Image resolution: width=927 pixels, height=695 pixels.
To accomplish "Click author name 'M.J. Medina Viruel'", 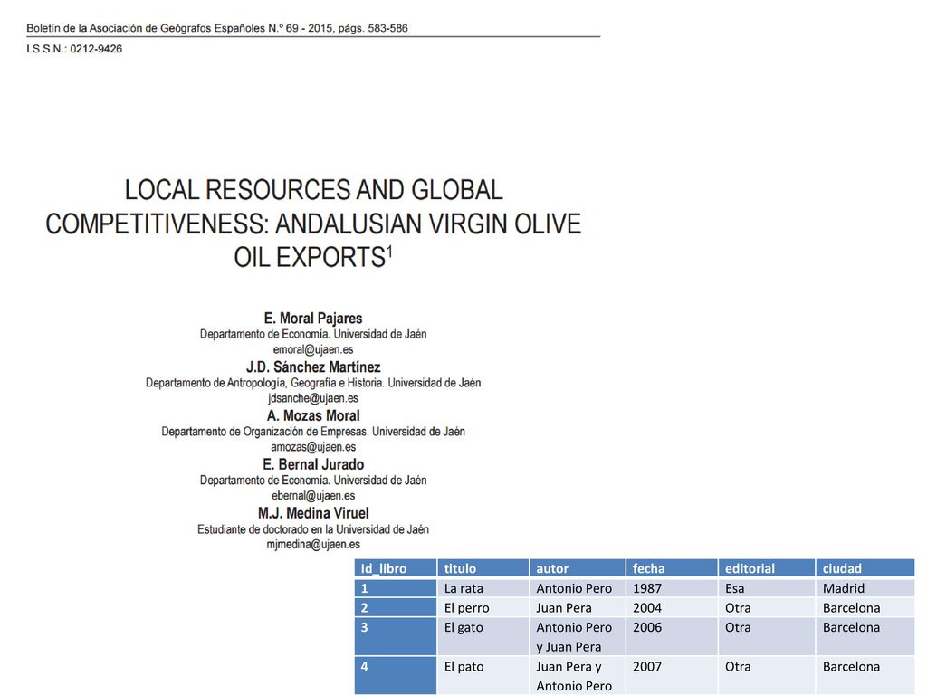I will tap(313, 513).
